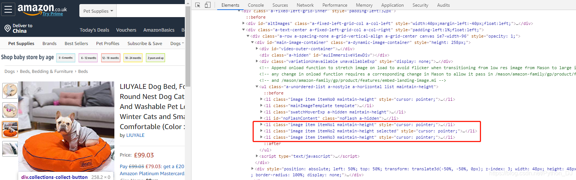Collapse the a-text-center a-col-right div node

click(x=244, y=30)
